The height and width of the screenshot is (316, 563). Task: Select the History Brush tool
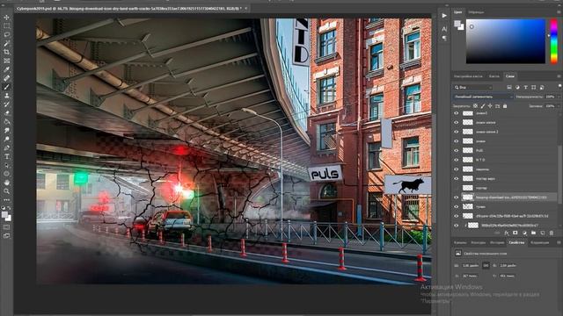click(6, 104)
